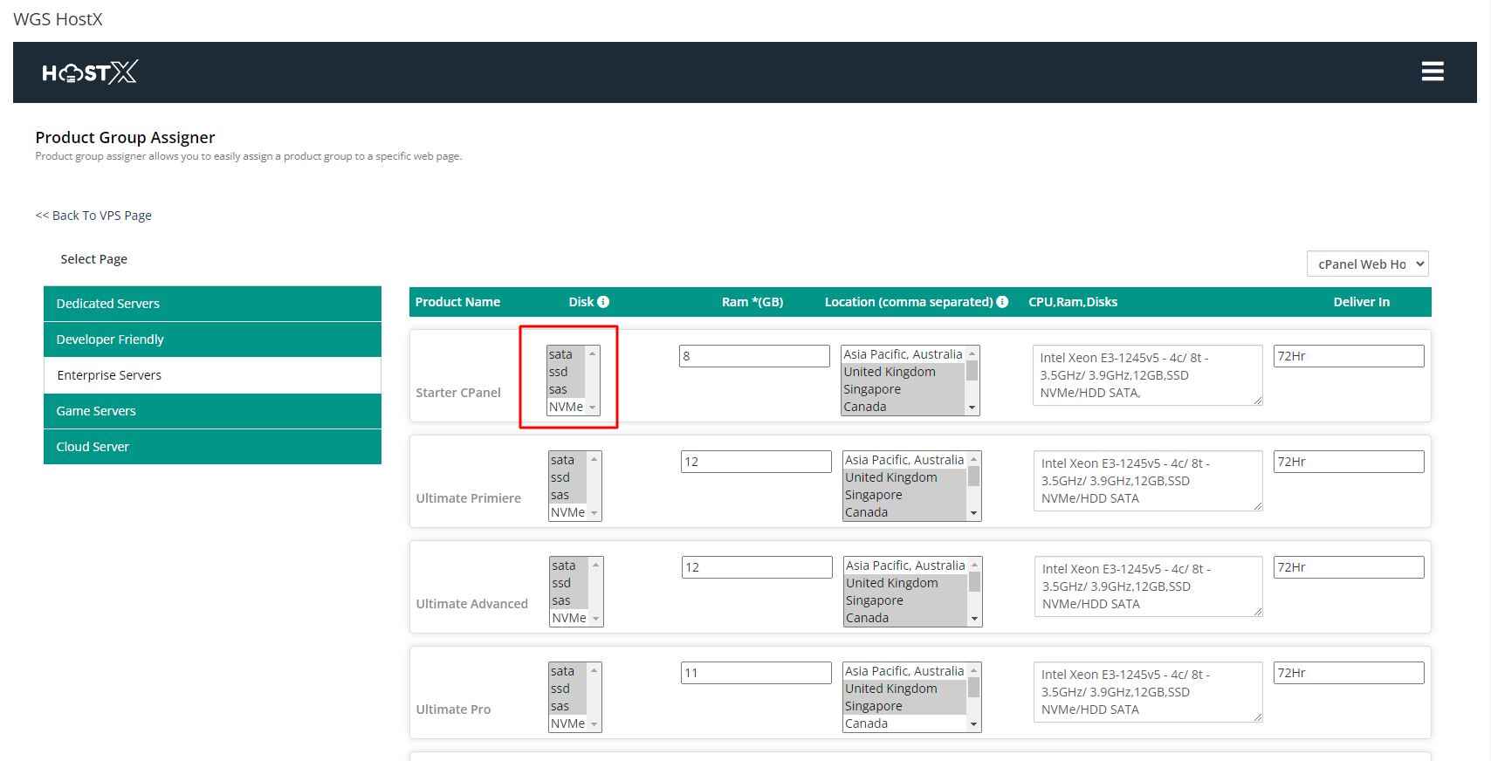Select the Game Servers page tab

point(212,411)
